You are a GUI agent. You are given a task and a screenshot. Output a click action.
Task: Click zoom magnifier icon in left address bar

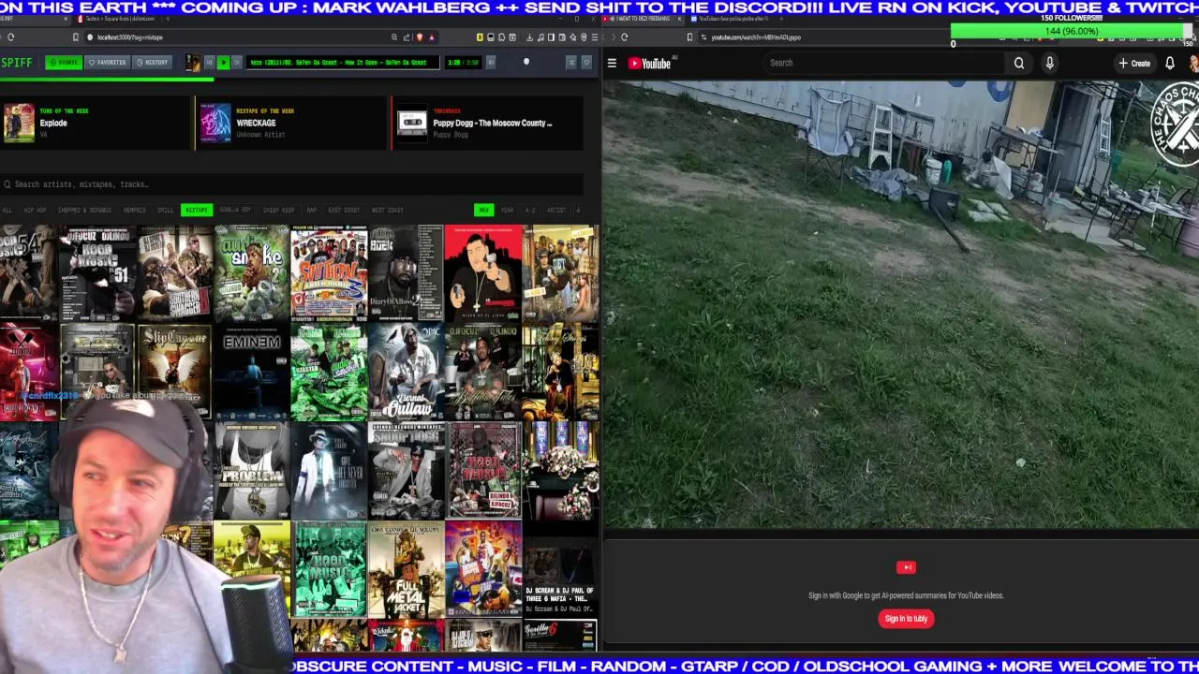pos(394,37)
